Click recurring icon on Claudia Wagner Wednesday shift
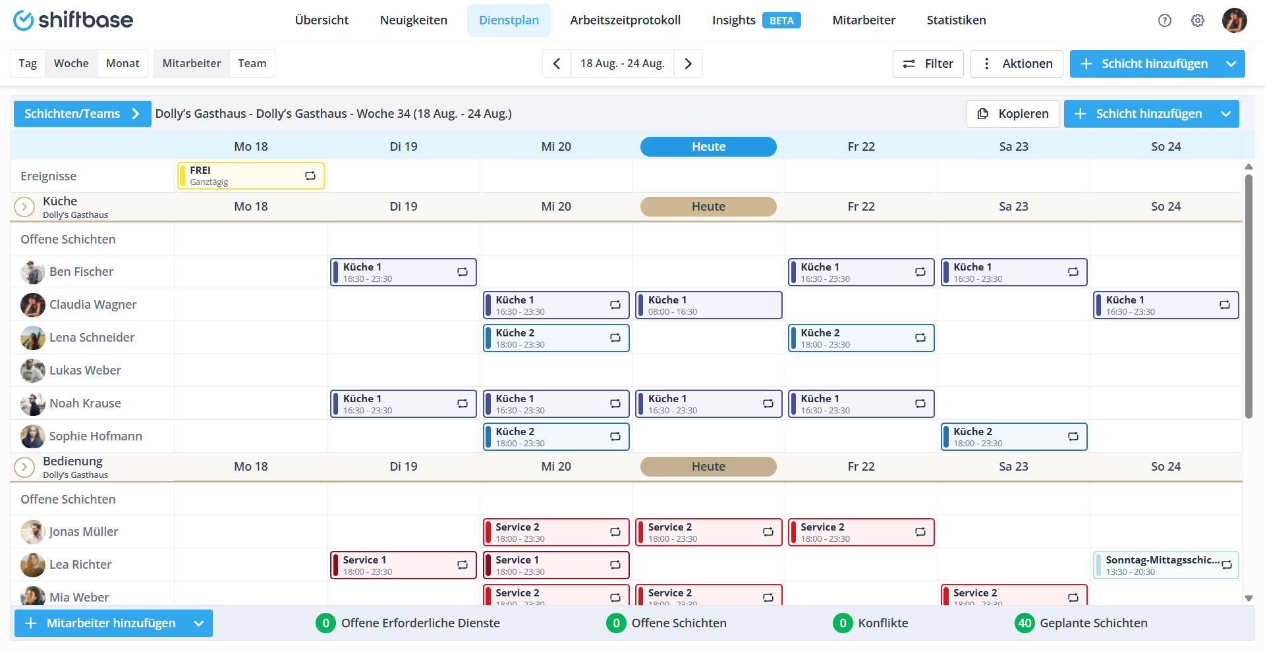 615,305
